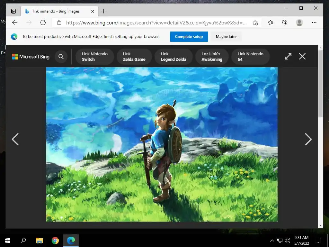Image resolution: width=329 pixels, height=247 pixels.
Task: Open the taskbar clock showing 9:31 AM
Action: tap(301, 241)
